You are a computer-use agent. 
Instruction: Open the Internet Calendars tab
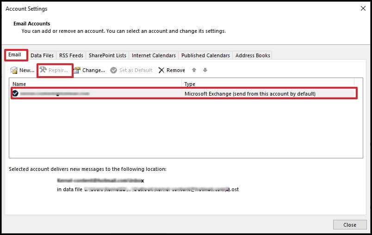154,55
